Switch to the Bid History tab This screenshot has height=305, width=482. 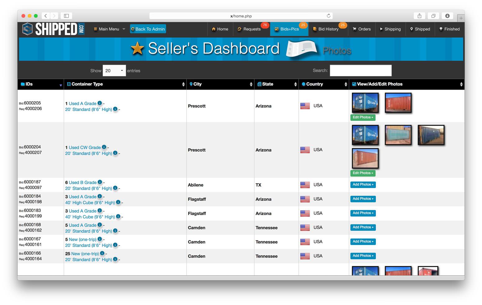click(x=328, y=29)
